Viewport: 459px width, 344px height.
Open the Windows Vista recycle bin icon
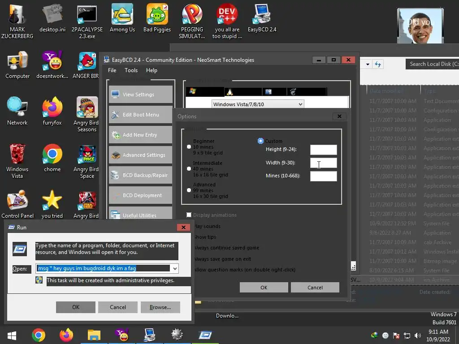tap(17, 161)
